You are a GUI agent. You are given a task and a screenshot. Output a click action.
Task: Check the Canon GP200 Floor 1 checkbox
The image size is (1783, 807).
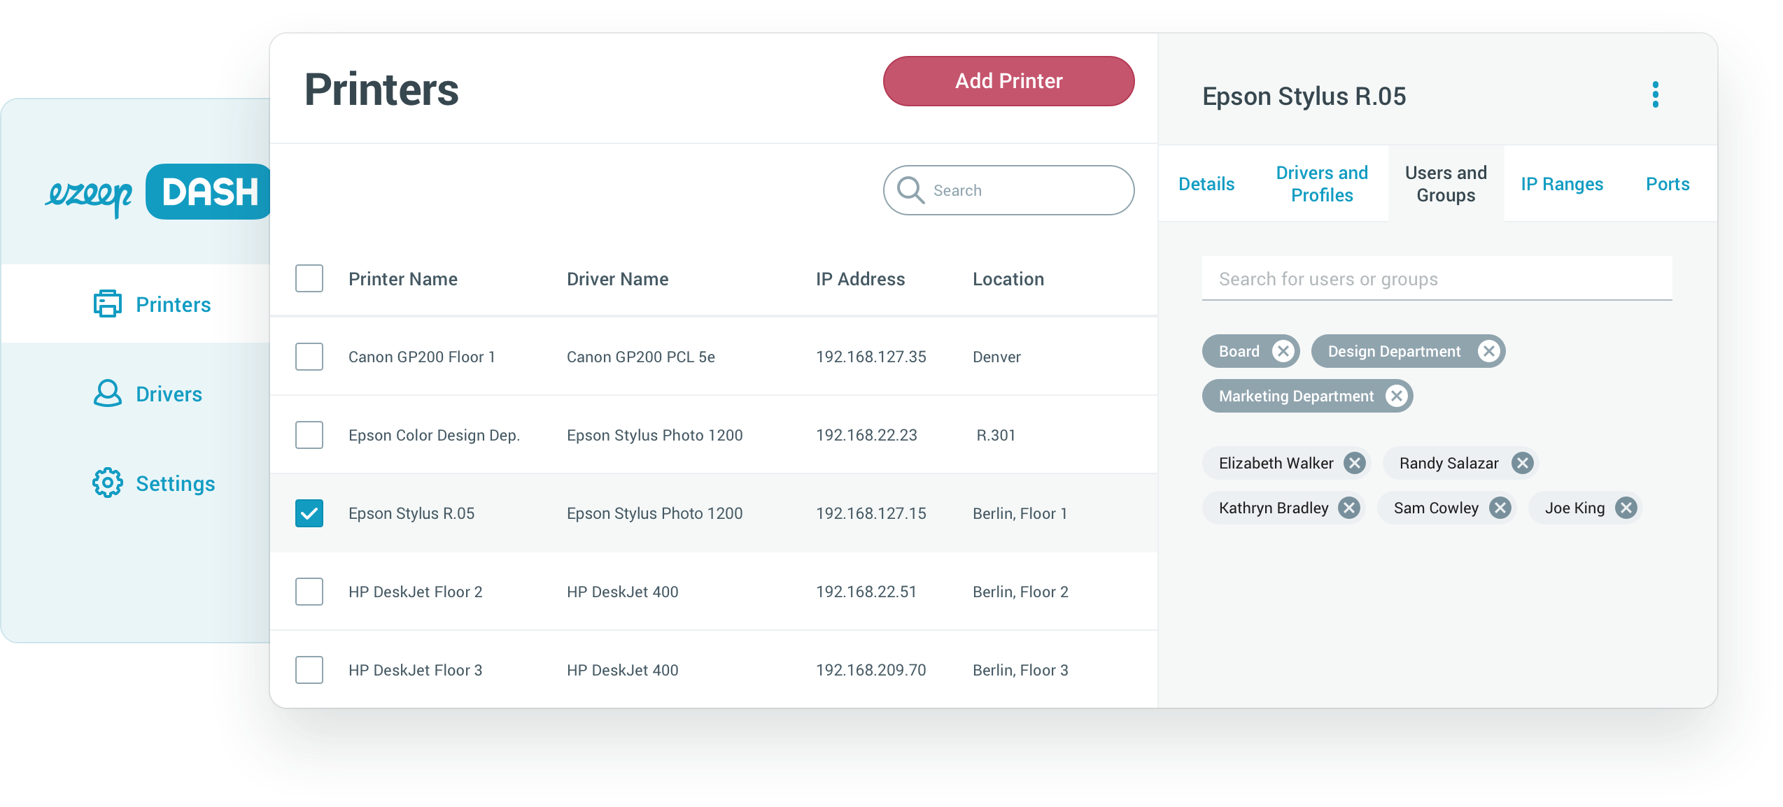[x=309, y=357]
